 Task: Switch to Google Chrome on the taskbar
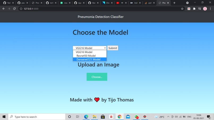[119, 117]
